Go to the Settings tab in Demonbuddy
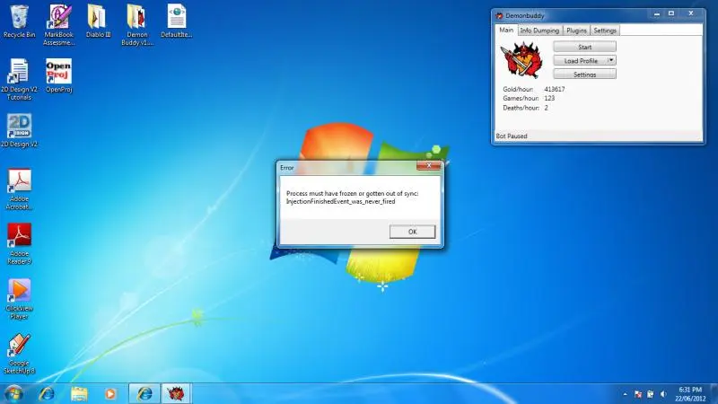The width and height of the screenshot is (718, 404). point(605,31)
